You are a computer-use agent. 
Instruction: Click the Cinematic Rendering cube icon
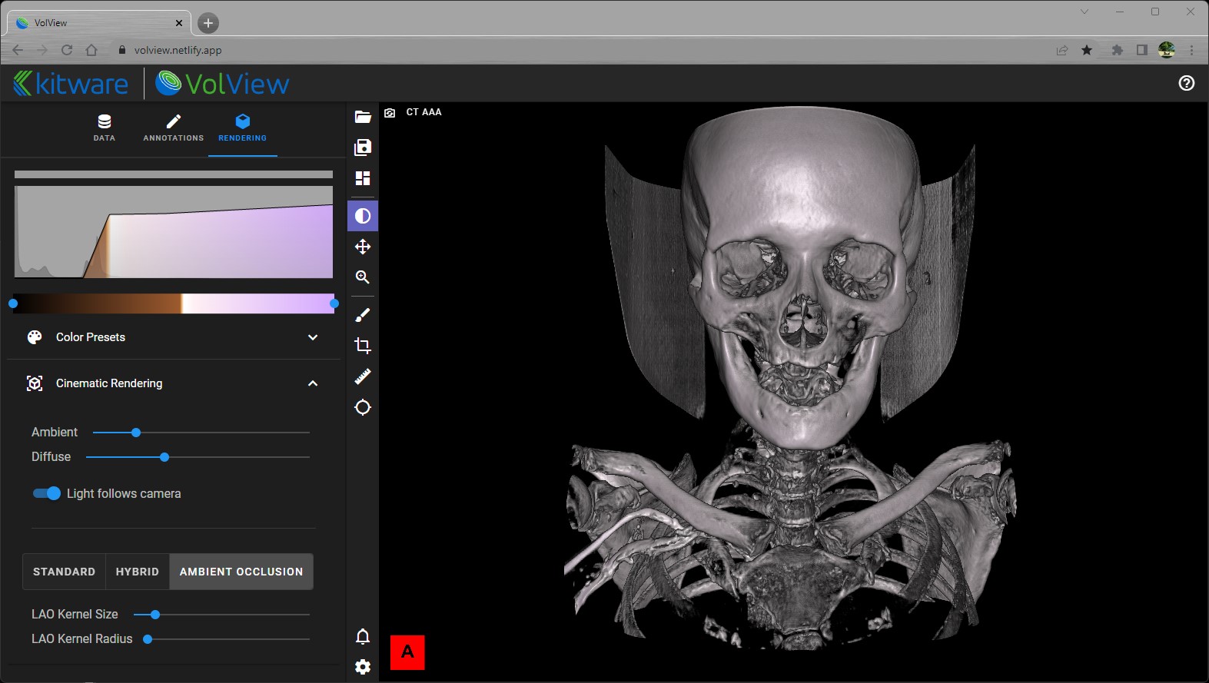pyautogui.click(x=35, y=383)
